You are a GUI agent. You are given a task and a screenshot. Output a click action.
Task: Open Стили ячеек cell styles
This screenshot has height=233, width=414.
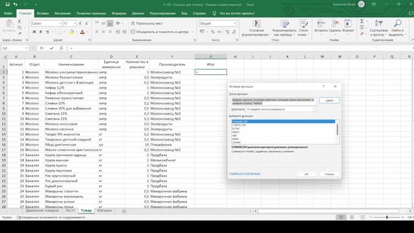(303, 28)
